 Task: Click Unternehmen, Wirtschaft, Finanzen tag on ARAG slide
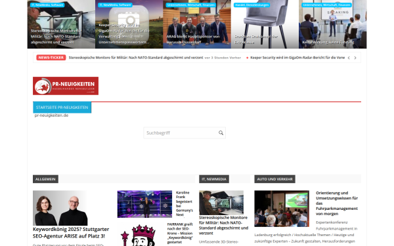[x=191, y=5]
